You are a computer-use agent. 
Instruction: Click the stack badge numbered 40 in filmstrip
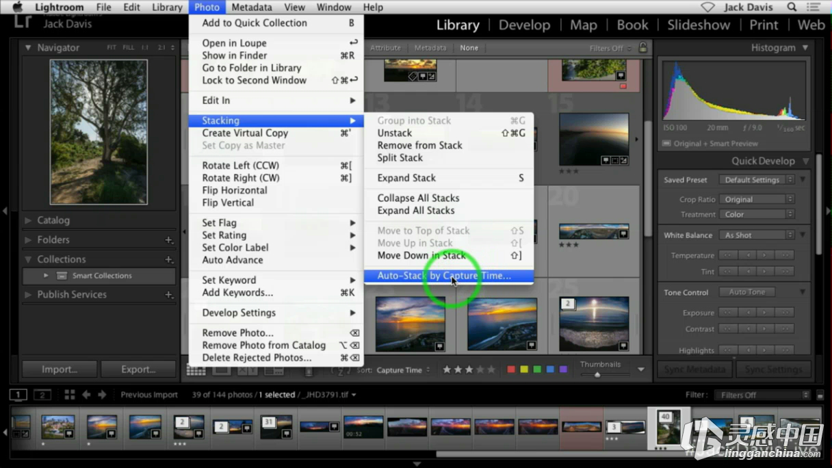click(x=665, y=416)
